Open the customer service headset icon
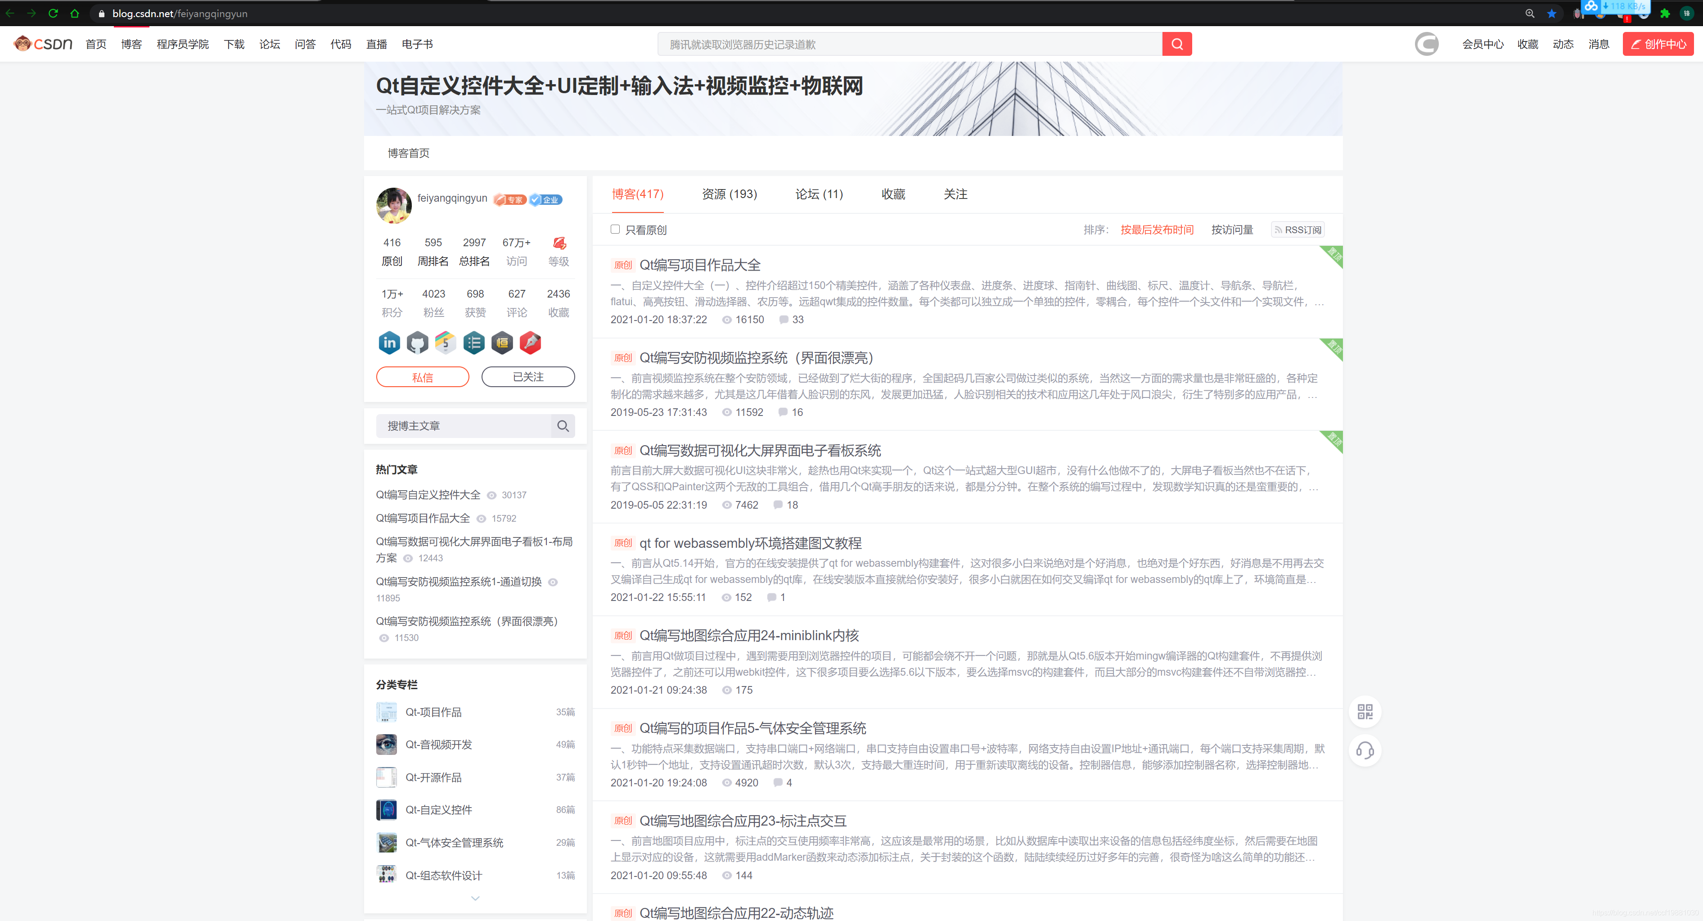The height and width of the screenshot is (921, 1703). 1365,750
